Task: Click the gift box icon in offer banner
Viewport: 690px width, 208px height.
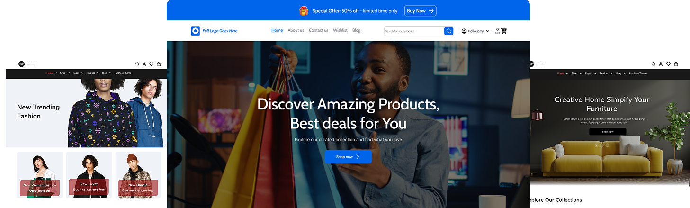Action: [x=304, y=10]
